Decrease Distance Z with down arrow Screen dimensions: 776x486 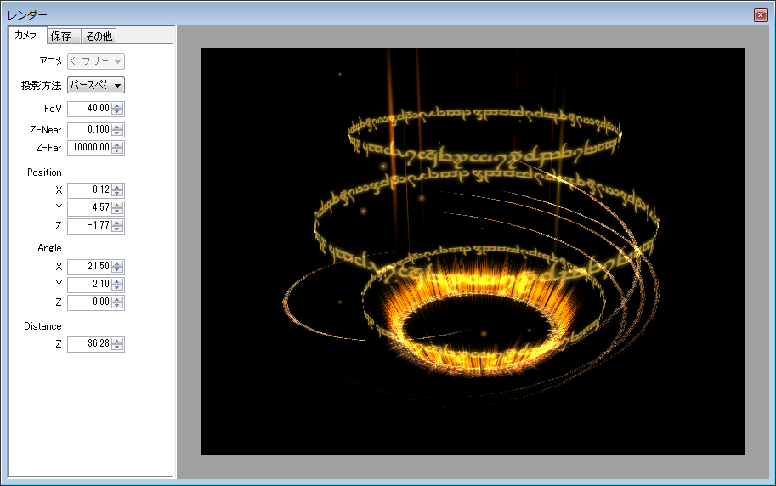tap(117, 348)
